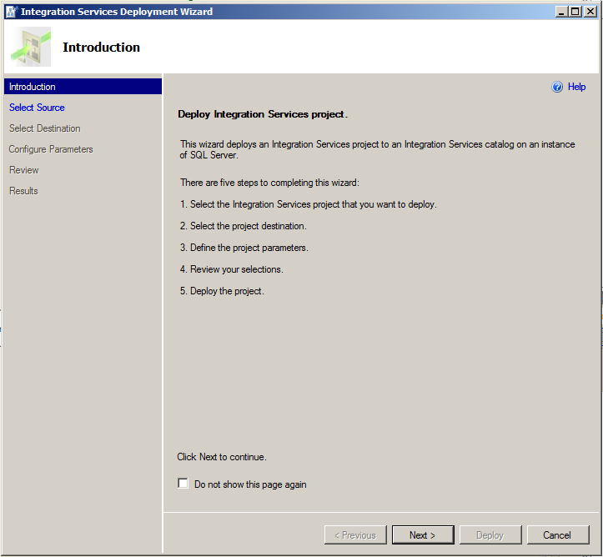Click the 'Deploy Integration Services project.' heading
This screenshot has height=557, width=603.
tap(263, 114)
